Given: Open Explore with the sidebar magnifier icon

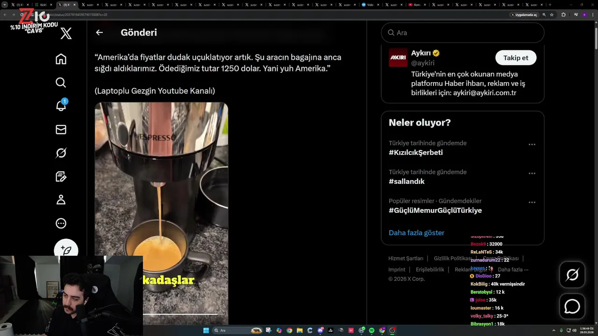Looking at the screenshot, I should tap(61, 83).
